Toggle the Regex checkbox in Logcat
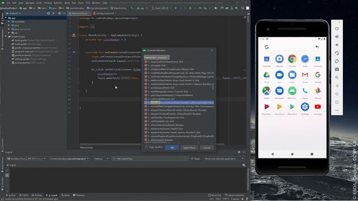 [x=192, y=159]
